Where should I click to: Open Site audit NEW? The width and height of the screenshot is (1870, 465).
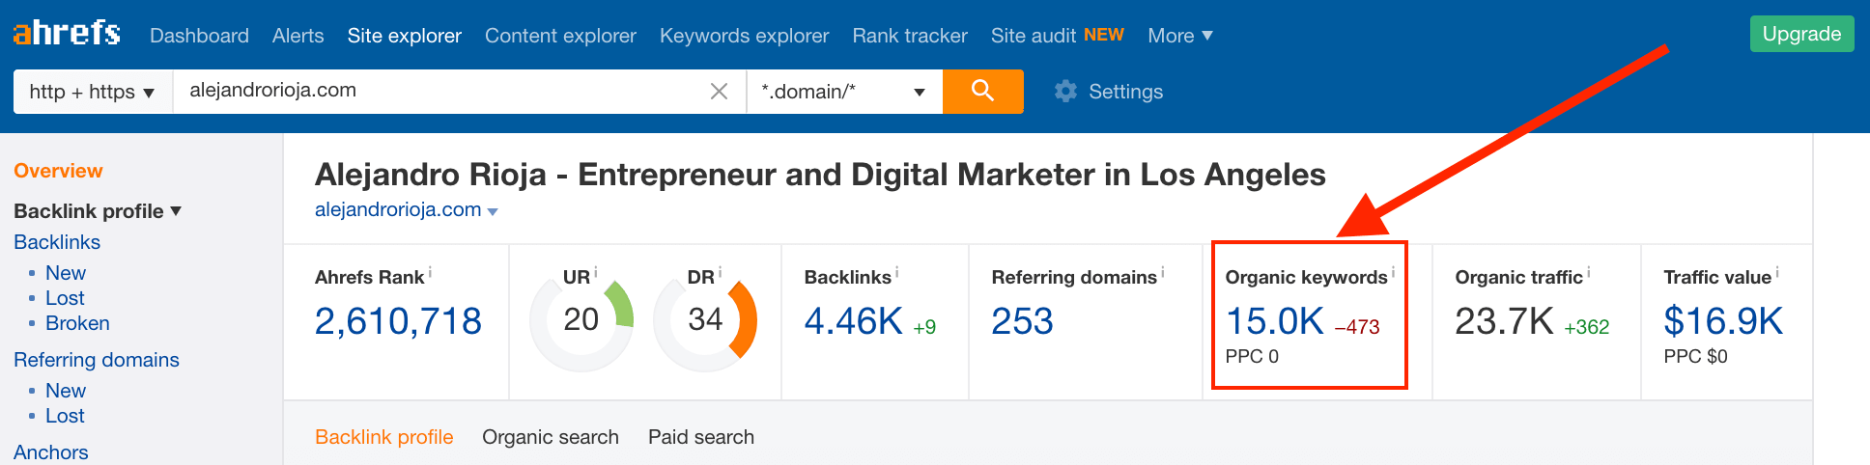coord(1057,36)
